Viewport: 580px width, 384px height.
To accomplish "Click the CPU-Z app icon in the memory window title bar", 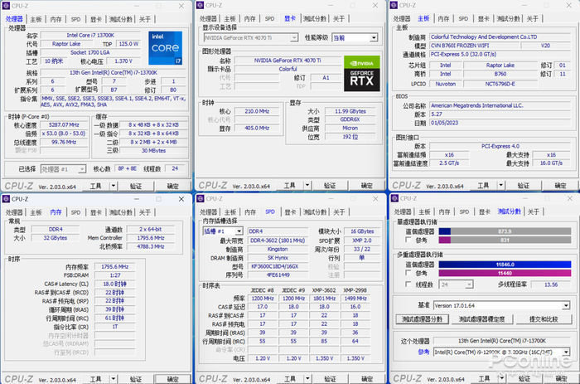I will [x=6, y=199].
